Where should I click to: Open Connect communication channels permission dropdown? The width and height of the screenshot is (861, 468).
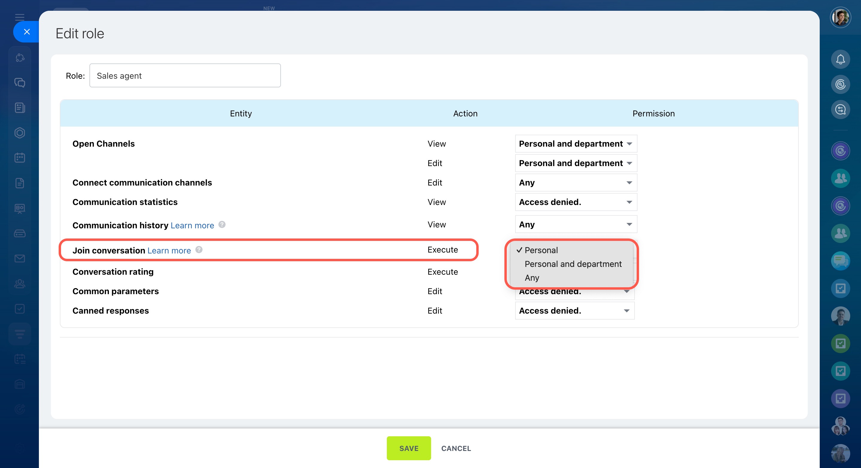576,183
